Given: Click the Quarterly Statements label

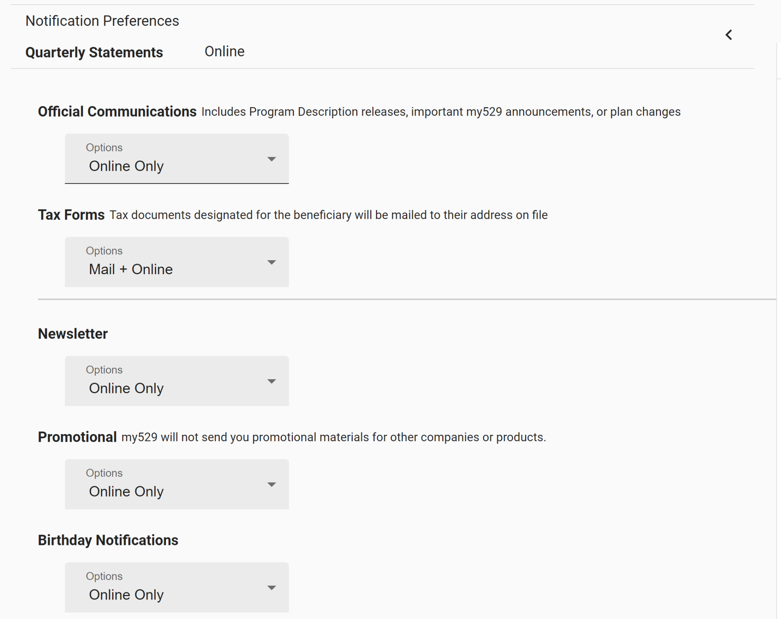Looking at the screenshot, I should pyautogui.click(x=94, y=52).
